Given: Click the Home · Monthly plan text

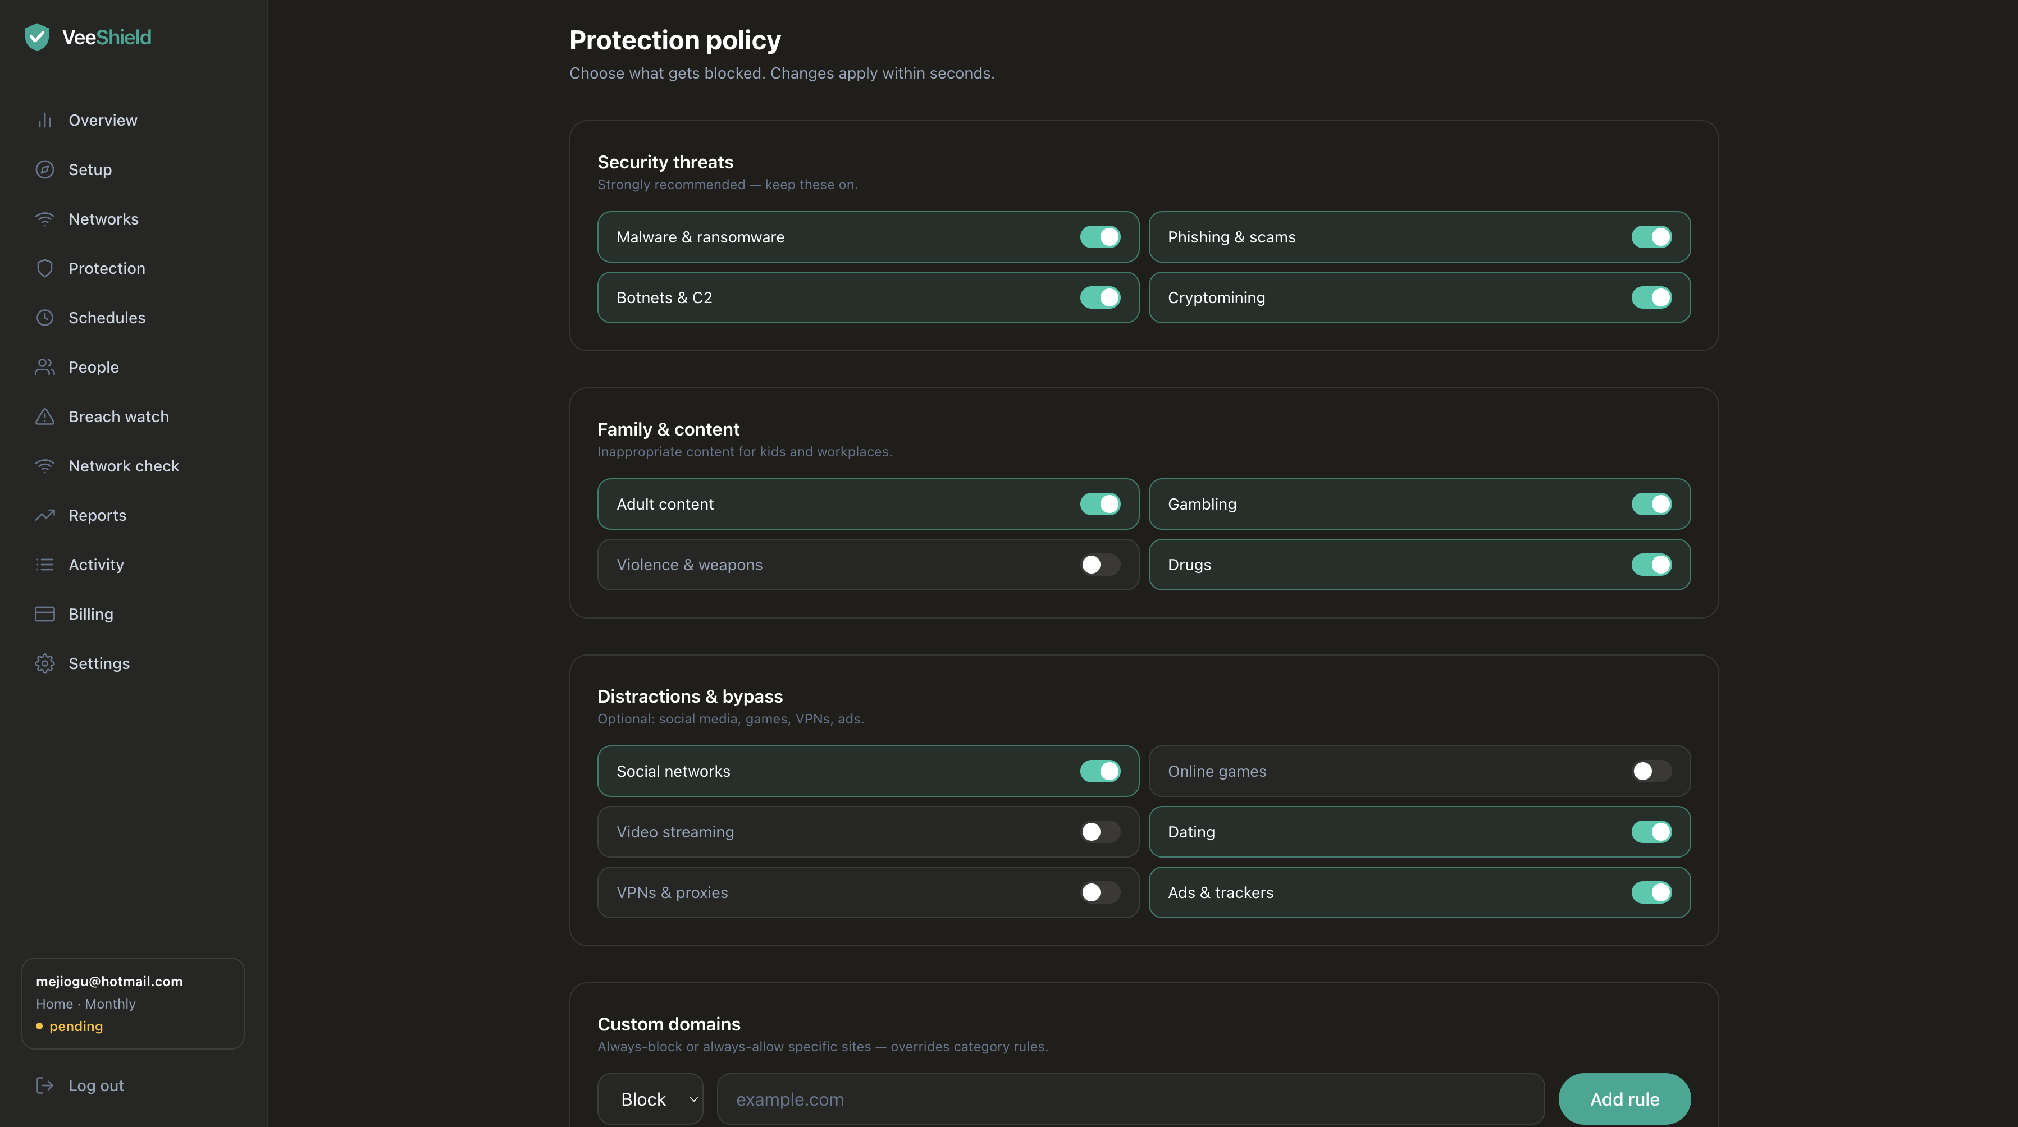Looking at the screenshot, I should click(85, 1004).
